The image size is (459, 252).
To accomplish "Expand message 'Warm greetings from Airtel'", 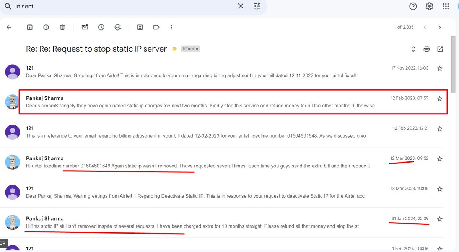I will click(195, 196).
